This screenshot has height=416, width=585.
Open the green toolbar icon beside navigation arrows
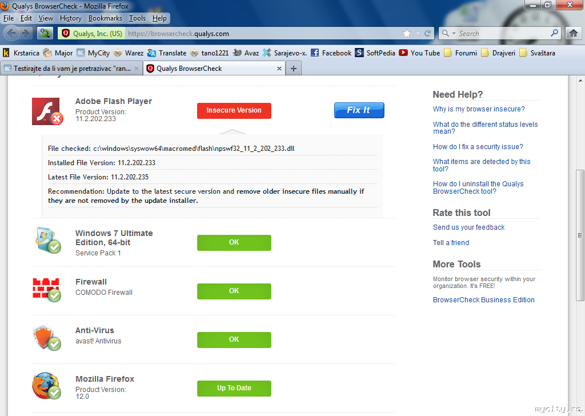pos(45,33)
